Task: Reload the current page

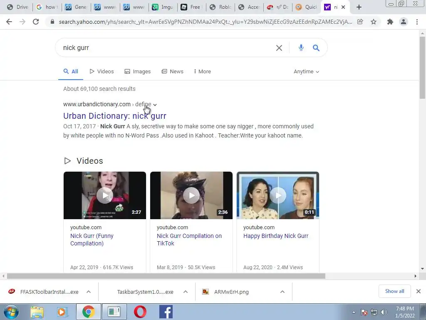Action: [x=36, y=22]
